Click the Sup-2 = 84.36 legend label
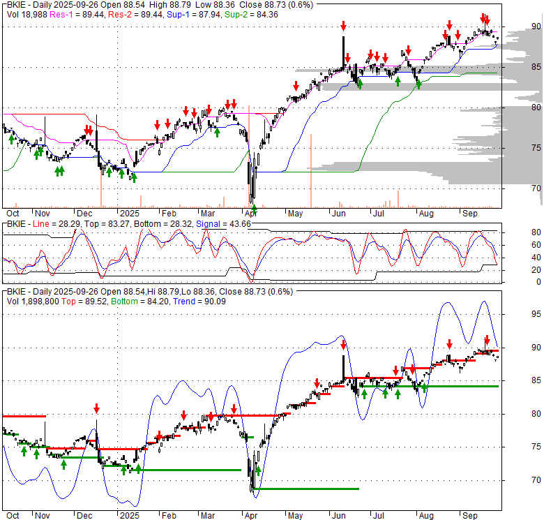Screen dimensions: 544x520 point(251,15)
